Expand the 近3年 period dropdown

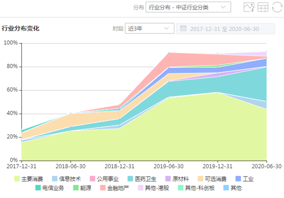coord(149,28)
